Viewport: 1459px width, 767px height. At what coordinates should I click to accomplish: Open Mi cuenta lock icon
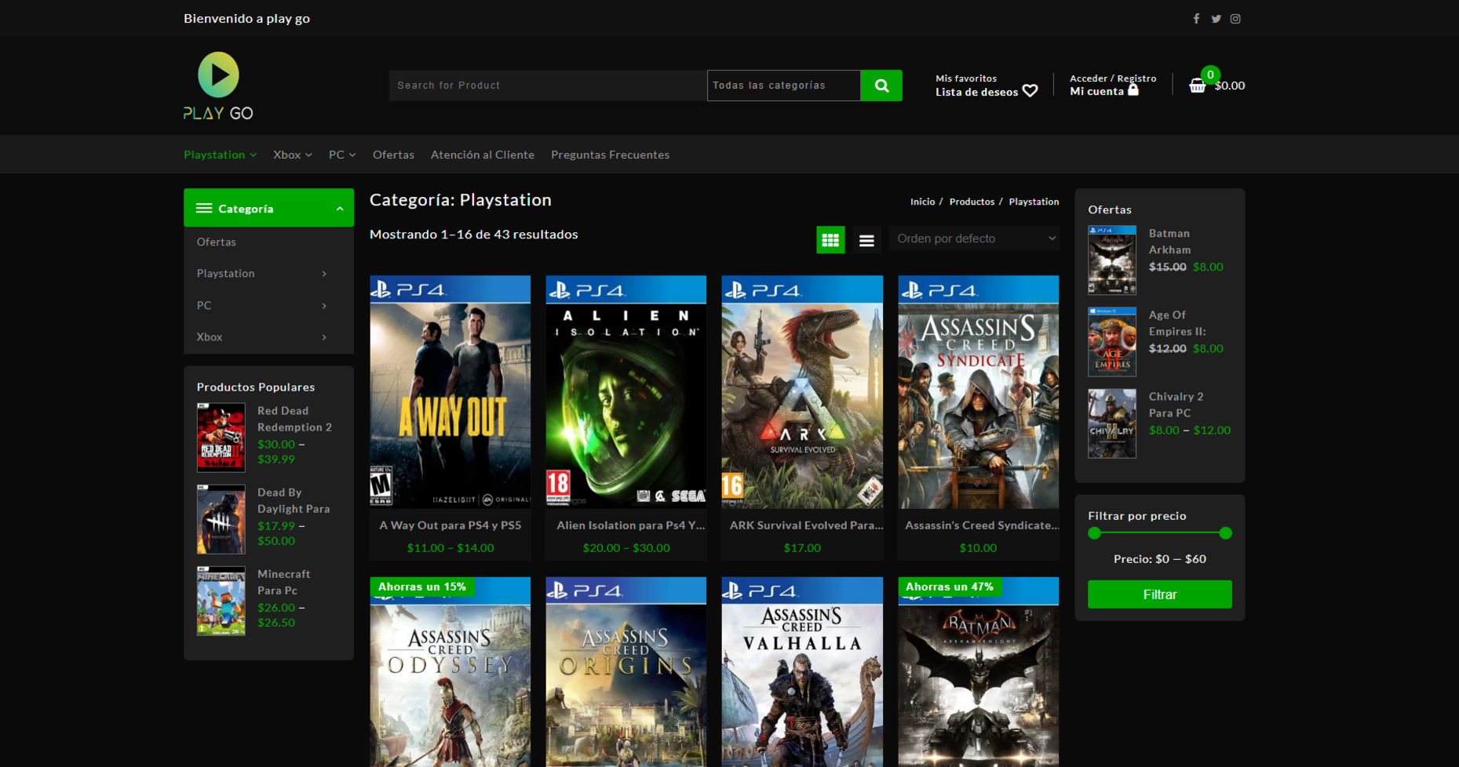coord(1133,90)
